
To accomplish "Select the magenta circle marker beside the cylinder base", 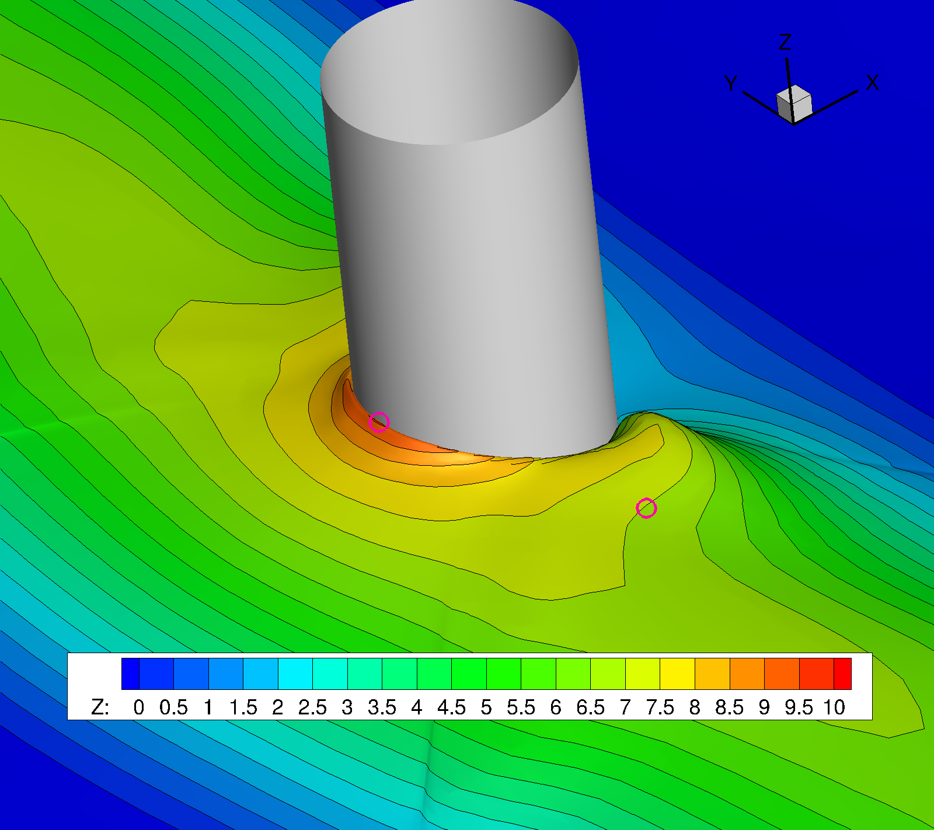I will coord(379,421).
